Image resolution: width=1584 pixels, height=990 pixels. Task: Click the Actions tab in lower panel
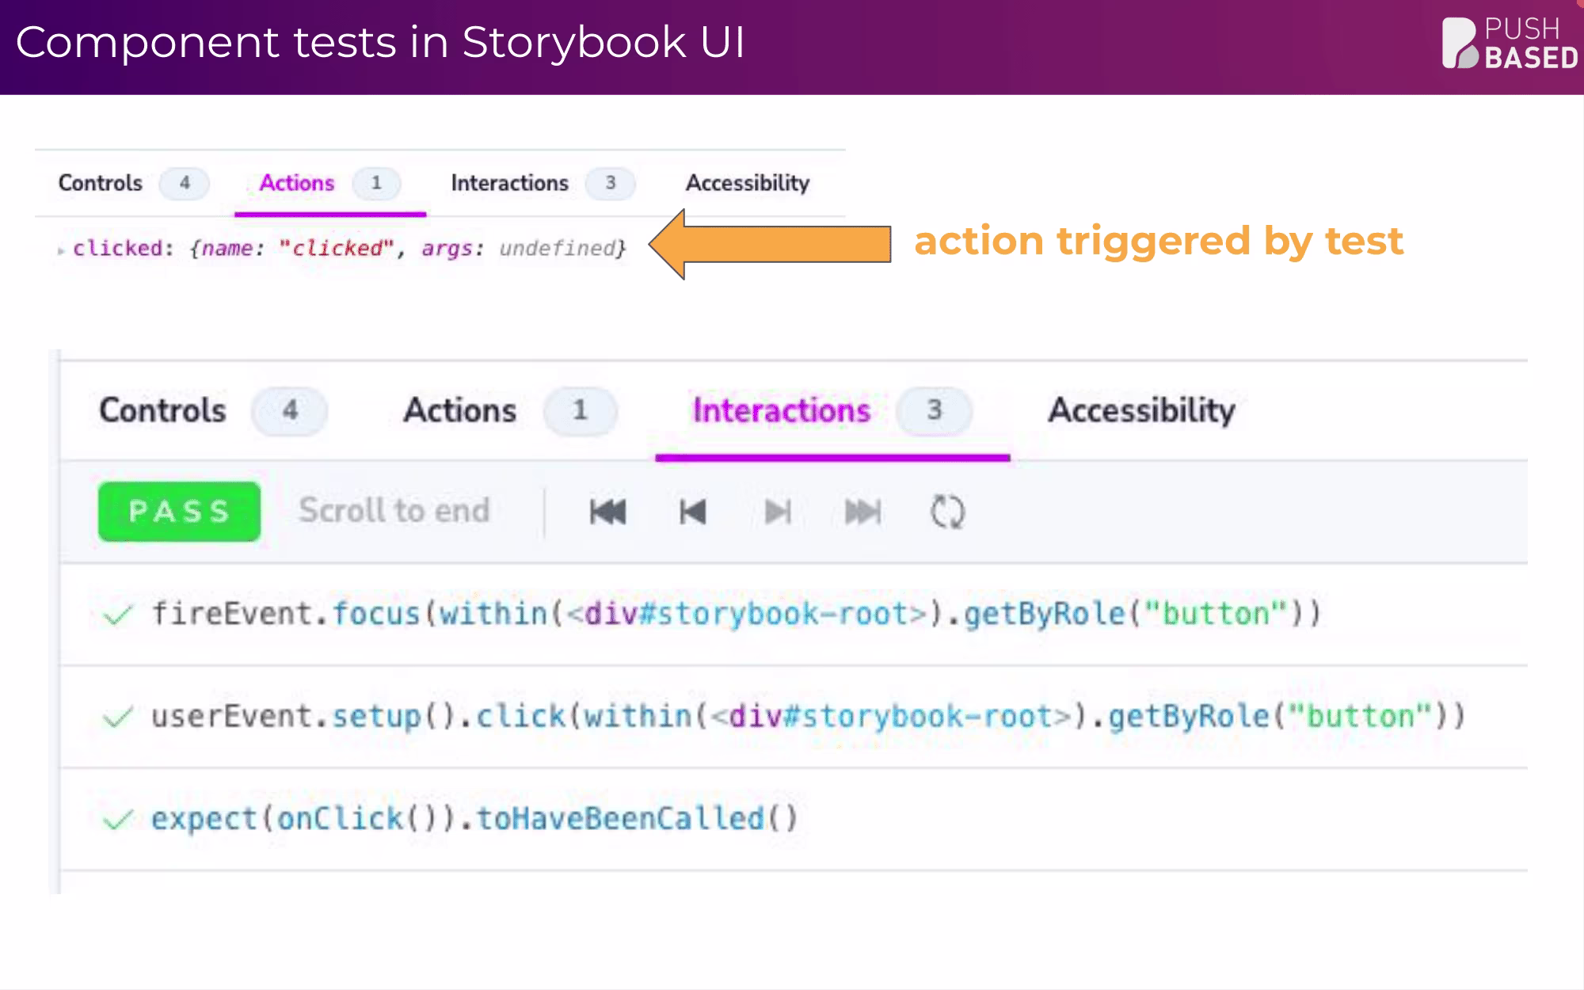pyautogui.click(x=459, y=411)
